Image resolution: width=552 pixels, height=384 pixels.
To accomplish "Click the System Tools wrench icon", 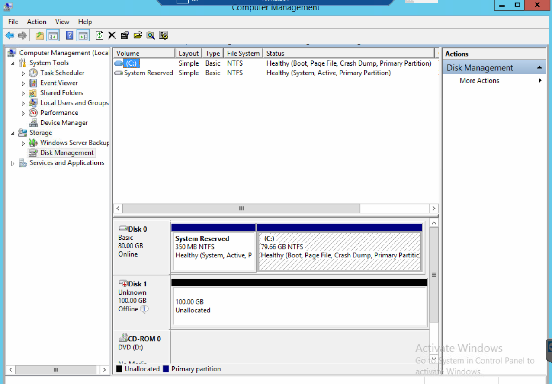I will (x=22, y=63).
